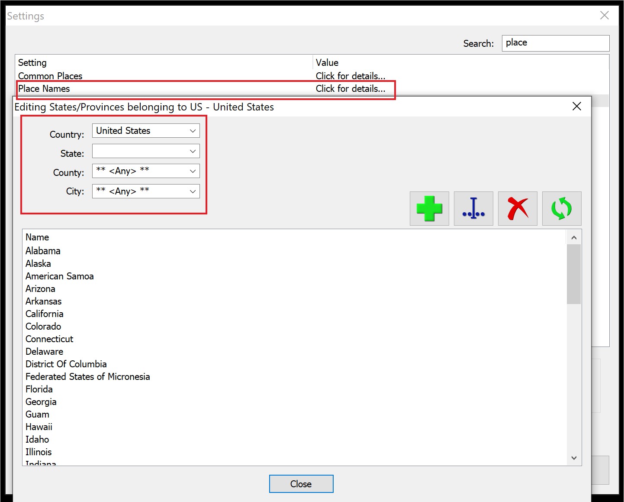Click the Setting column header
This screenshot has width=624, height=502.
[164, 62]
